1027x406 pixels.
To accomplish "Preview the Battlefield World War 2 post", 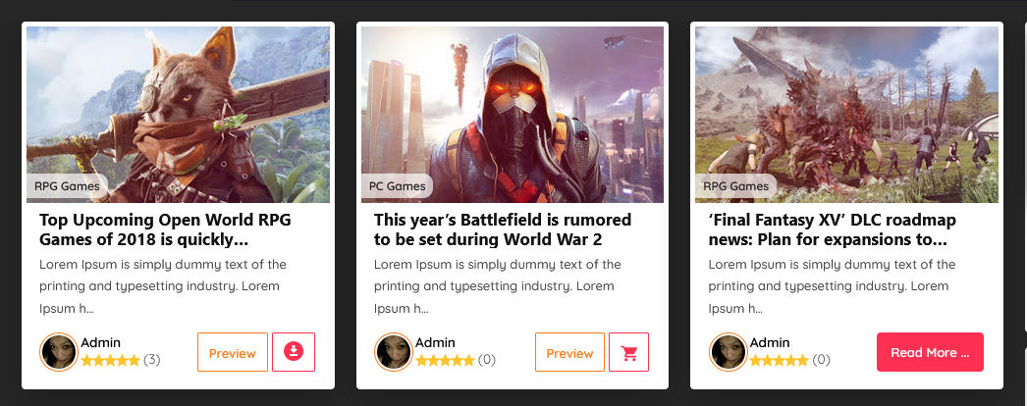I will (569, 352).
